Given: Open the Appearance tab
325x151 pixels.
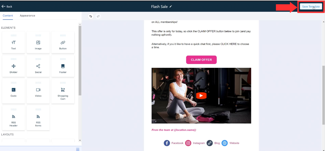Looking at the screenshot, I should point(27,16).
